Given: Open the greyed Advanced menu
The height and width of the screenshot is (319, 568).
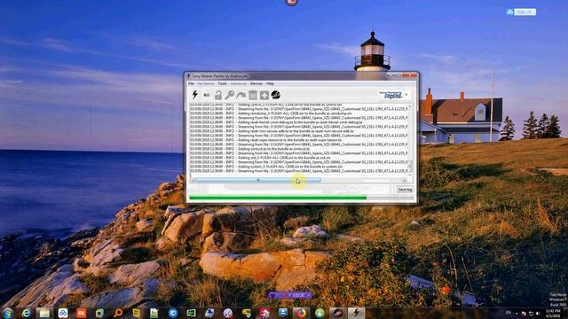Looking at the screenshot, I should [239, 83].
